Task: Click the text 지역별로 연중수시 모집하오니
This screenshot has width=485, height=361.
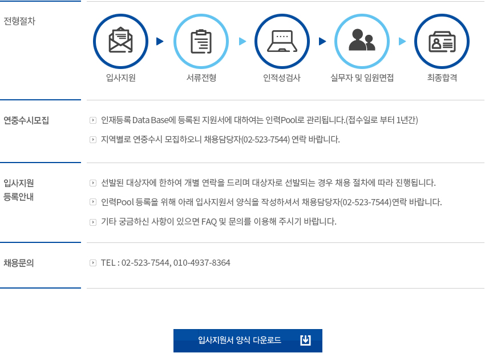Action: tap(220, 139)
